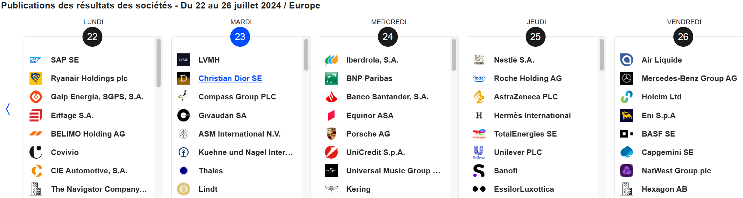
Task: Go to previous week with left chevron
Action: point(8,109)
